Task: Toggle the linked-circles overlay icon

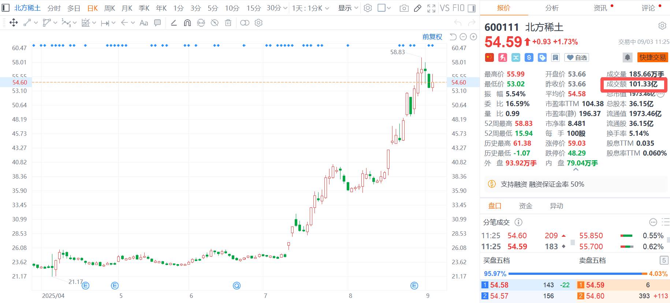Action: 245,23
